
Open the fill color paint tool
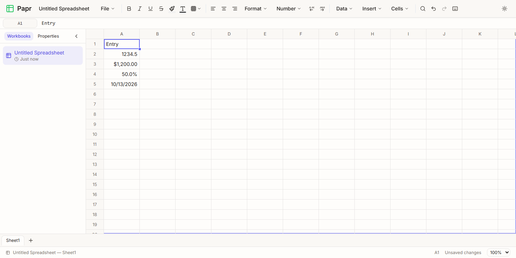point(172,9)
